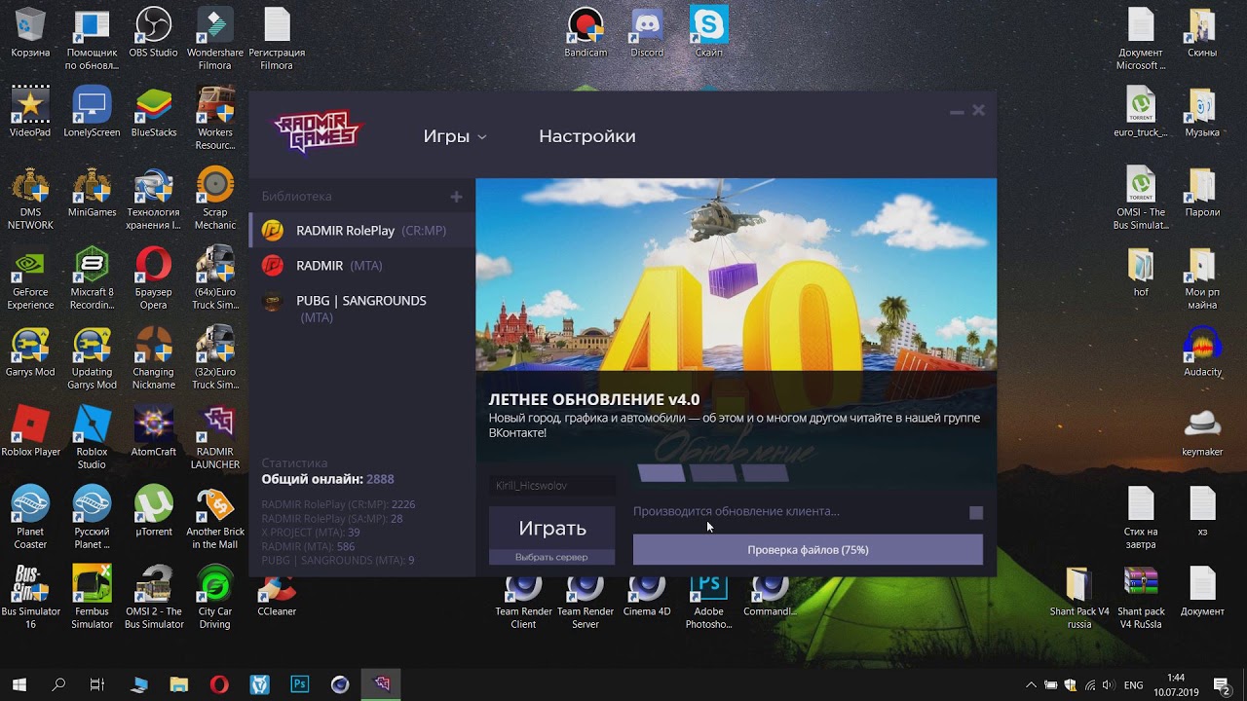Click the Radmir Games logo
Screen dimensions: 1247x701
317,133
